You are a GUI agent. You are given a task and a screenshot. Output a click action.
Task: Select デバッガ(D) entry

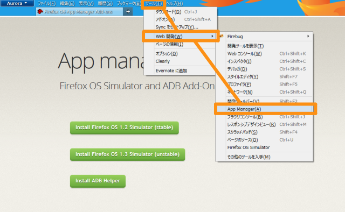[265, 69]
